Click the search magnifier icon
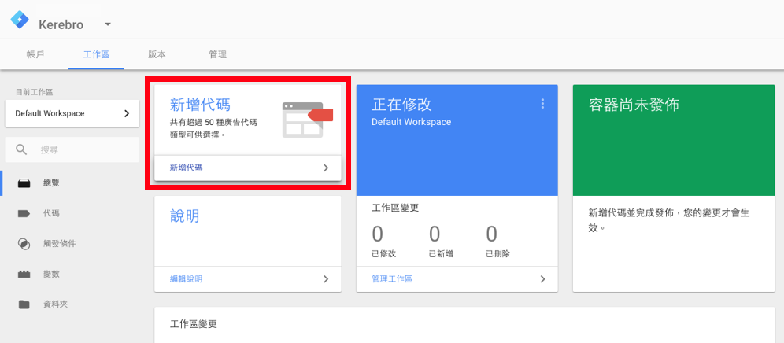This screenshot has width=784, height=343. click(22, 149)
